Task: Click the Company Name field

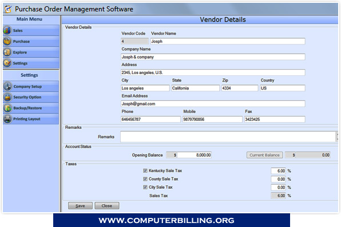Action: 213,57
